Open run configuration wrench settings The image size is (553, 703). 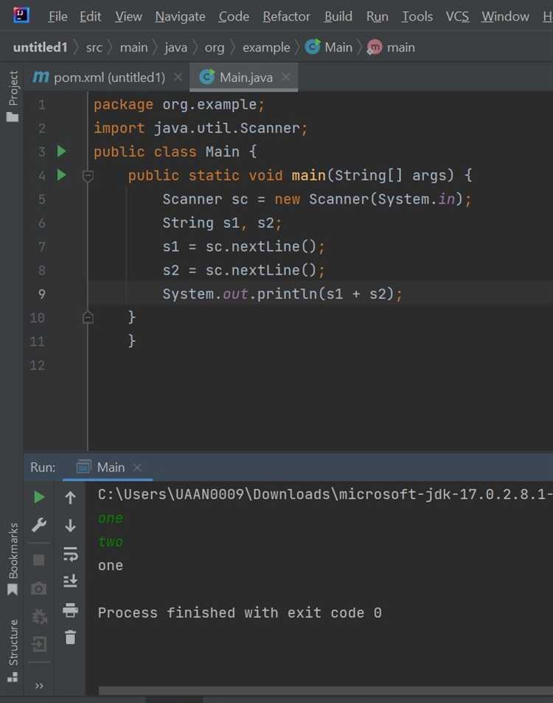[x=39, y=525]
